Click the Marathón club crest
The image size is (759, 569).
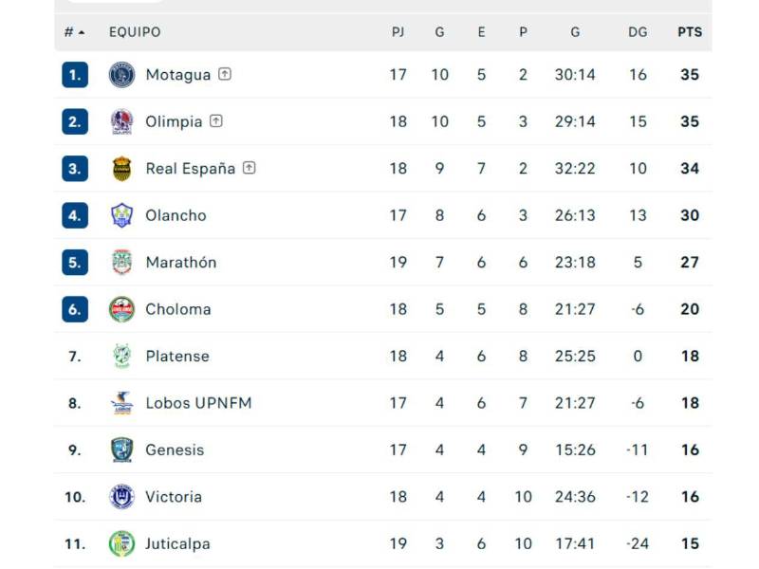click(122, 262)
